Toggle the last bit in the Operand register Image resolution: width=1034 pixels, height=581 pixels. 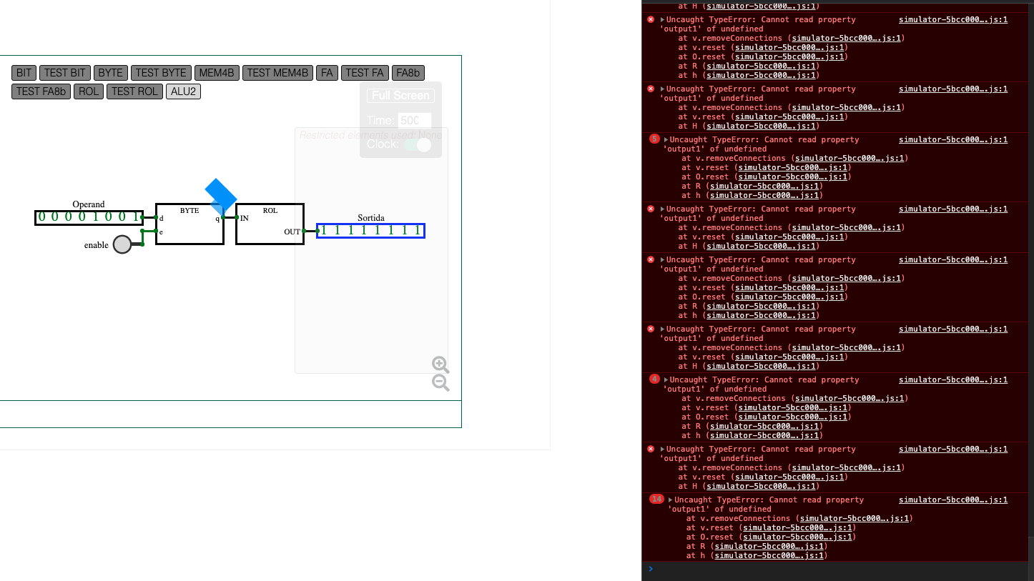(x=134, y=217)
